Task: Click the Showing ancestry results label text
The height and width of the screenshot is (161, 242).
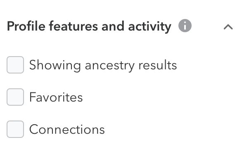Action: tap(103, 65)
